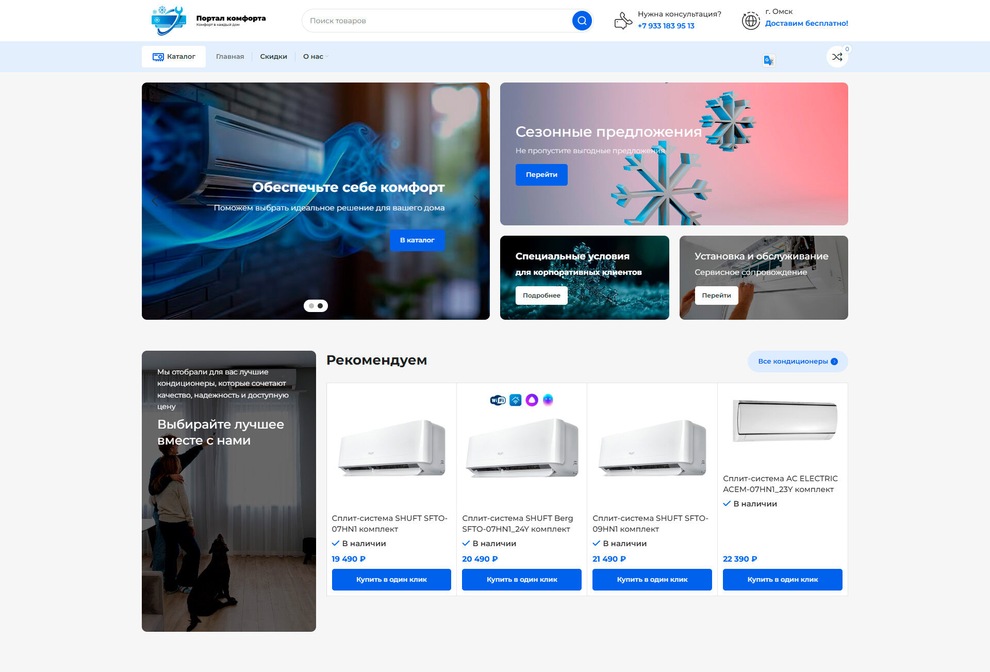
Task: Advance to the next banner slide arrow
Action: 476,201
